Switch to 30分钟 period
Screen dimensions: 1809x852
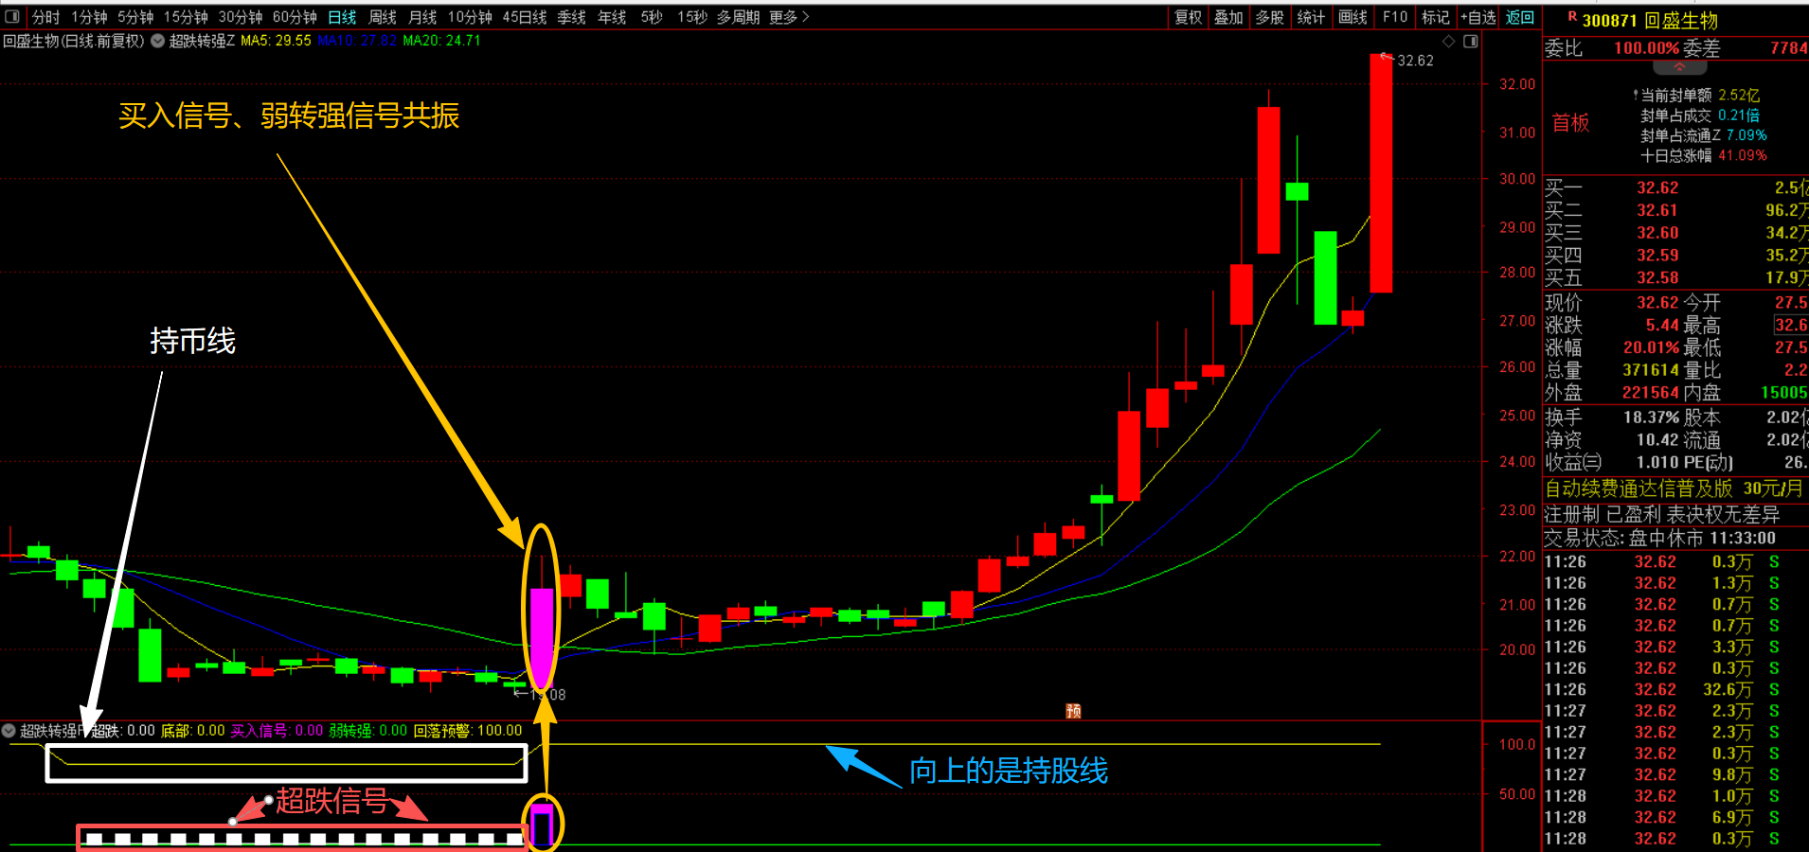tap(241, 17)
